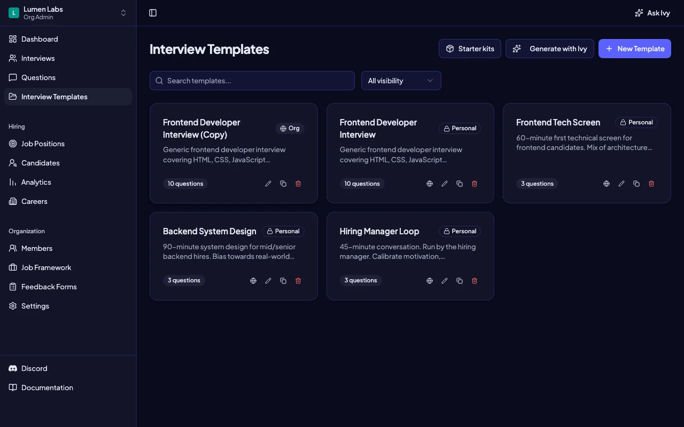Edit the Personal Frontend Developer Interview template
The image size is (684, 427).
point(445,184)
